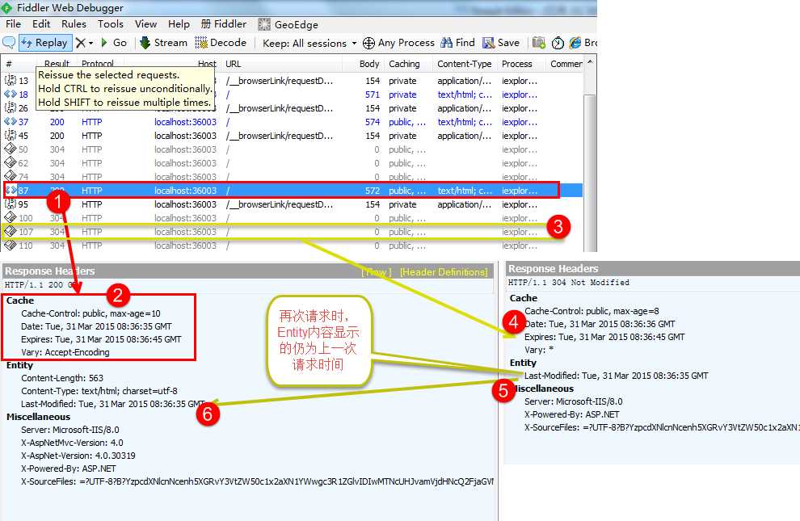Image resolution: width=800 pixels, height=521 pixels.
Task: Click 'X-AspNet-Version: 4.0.30319' header
Action: [x=78, y=456]
